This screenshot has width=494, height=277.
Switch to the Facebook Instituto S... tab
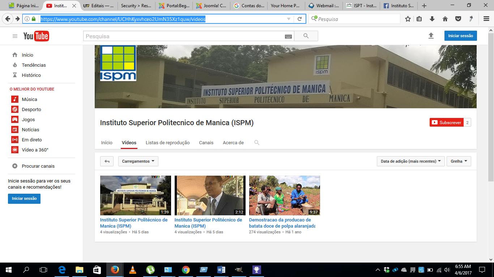point(399,6)
